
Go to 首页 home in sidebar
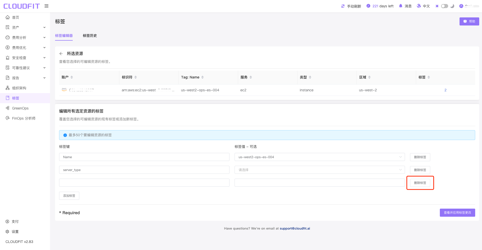(25, 17)
